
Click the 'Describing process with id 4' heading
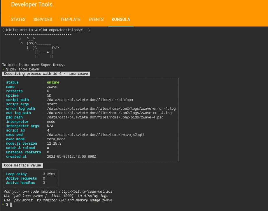click(x=46, y=74)
